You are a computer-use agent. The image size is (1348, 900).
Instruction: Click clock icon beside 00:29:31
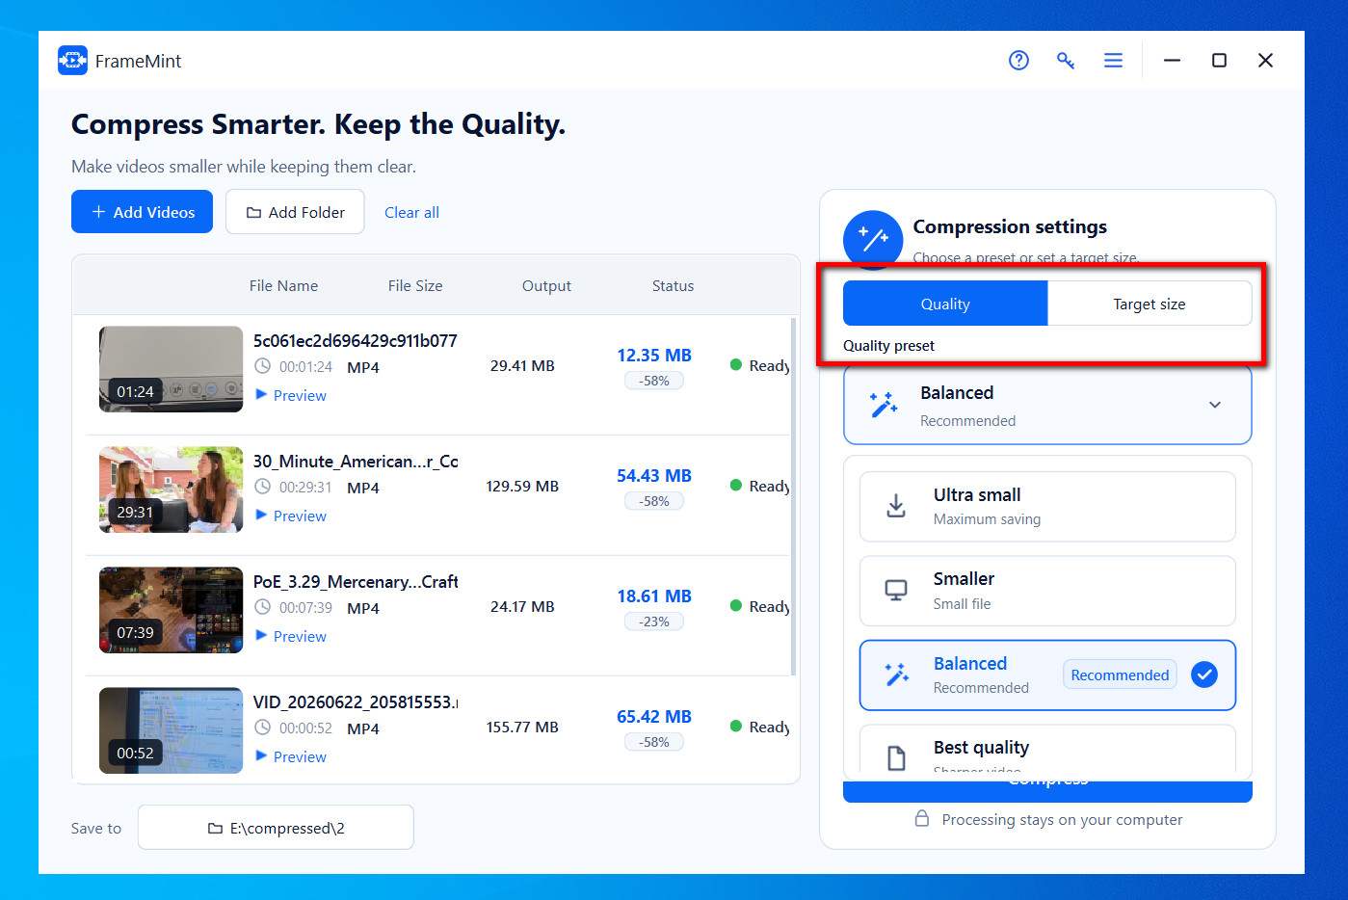pos(262,487)
